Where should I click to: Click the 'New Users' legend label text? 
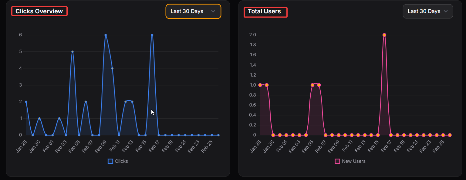[x=353, y=161]
